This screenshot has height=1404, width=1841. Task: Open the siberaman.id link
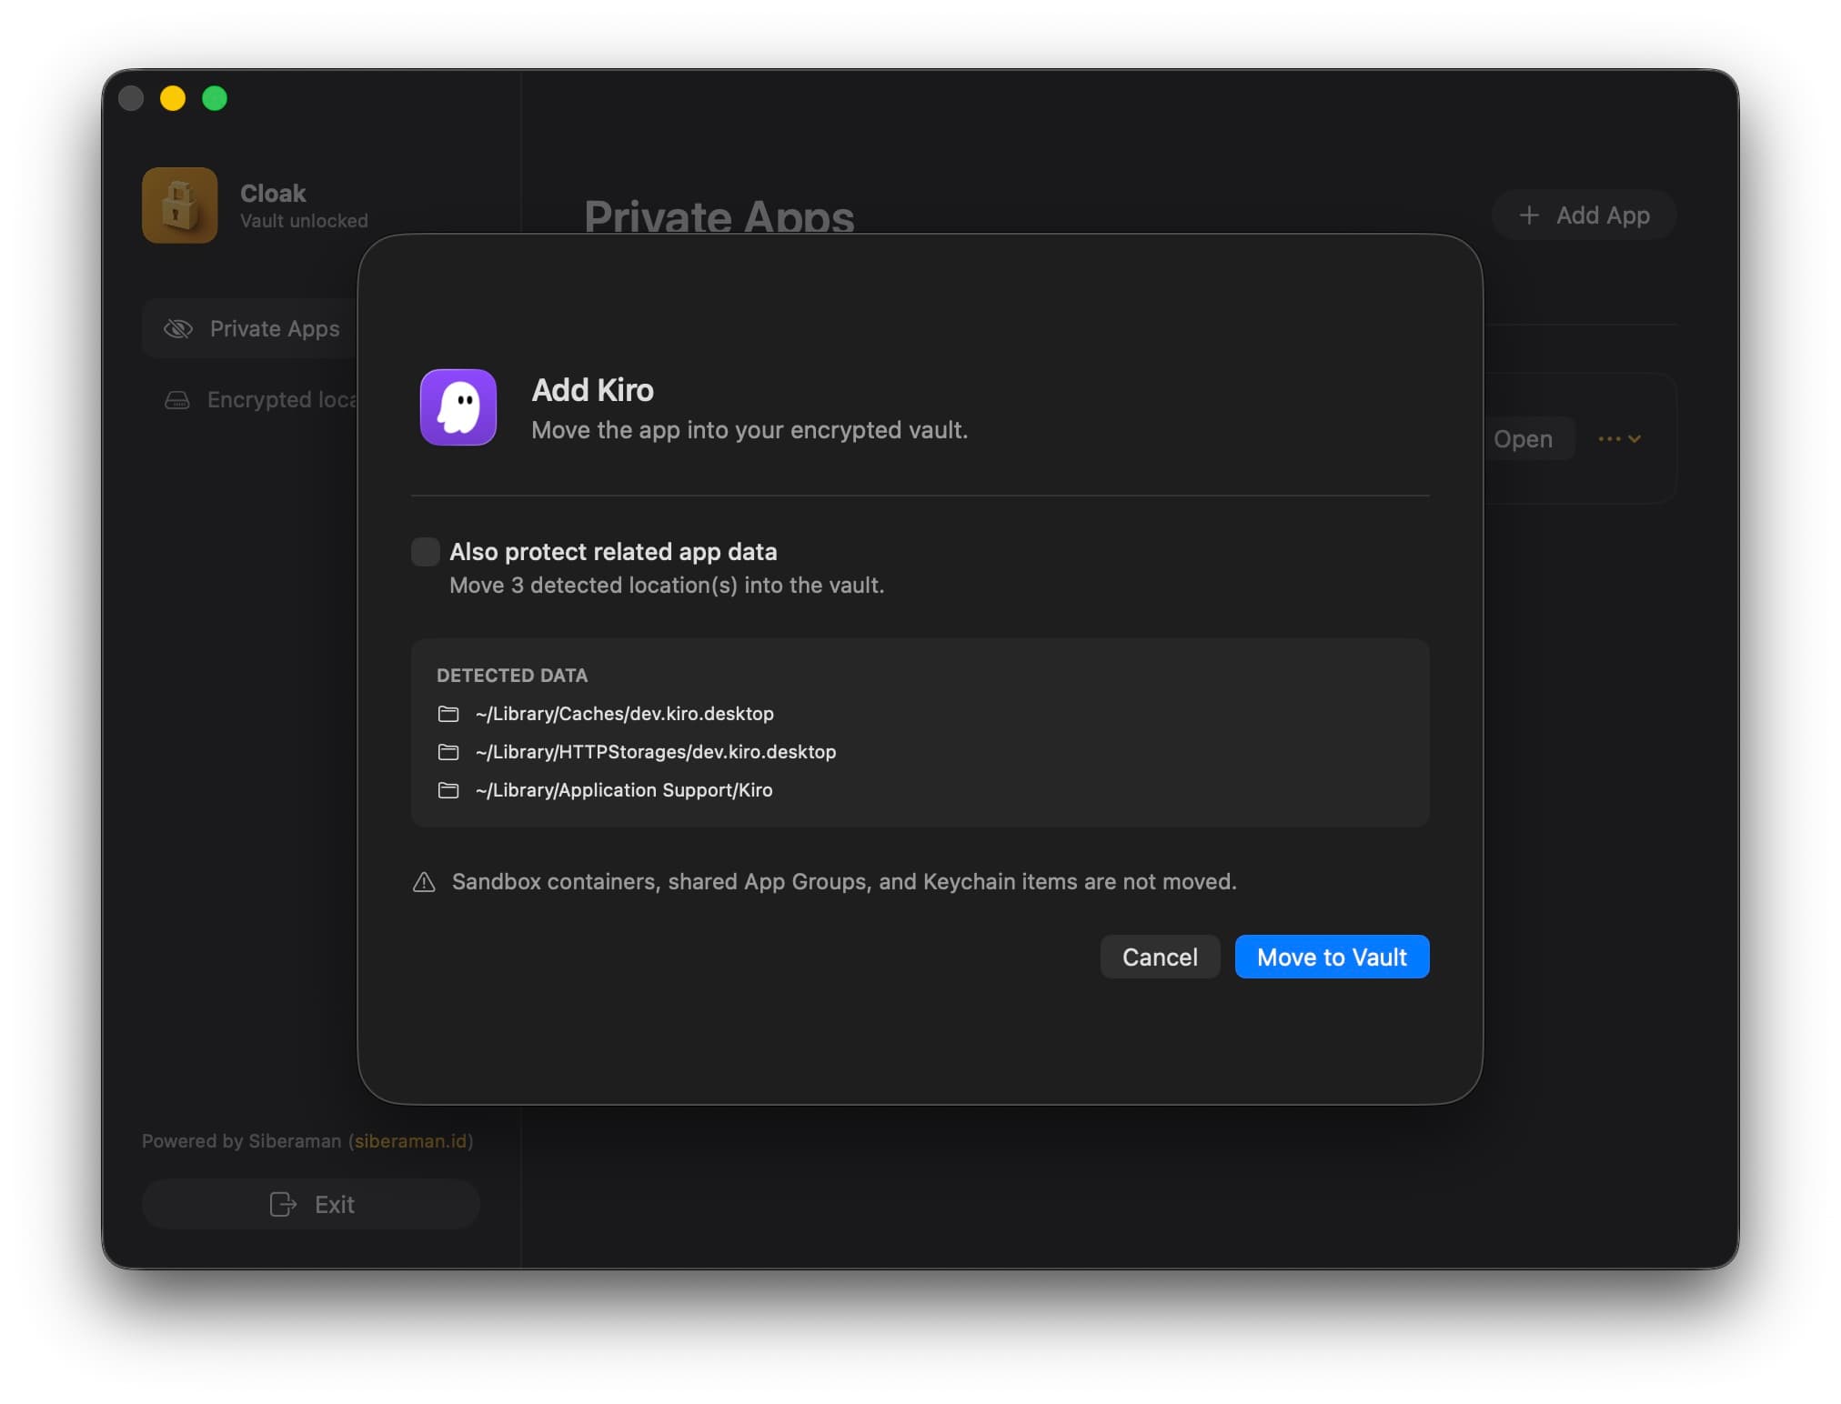click(x=410, y=1141)
